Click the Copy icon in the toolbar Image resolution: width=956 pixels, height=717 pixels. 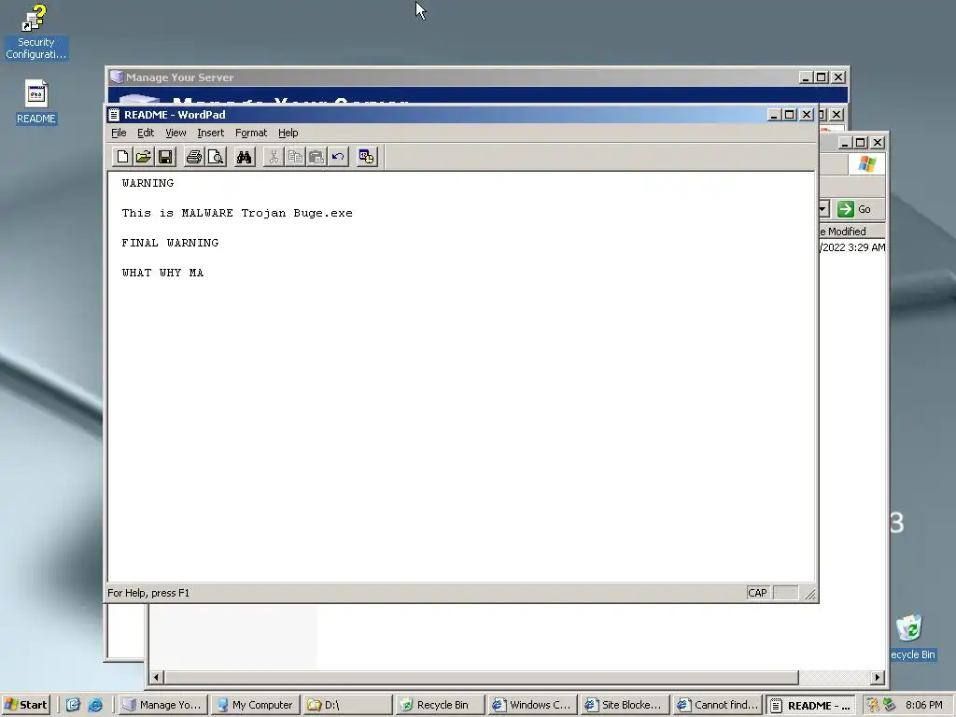tap(294, 157)
